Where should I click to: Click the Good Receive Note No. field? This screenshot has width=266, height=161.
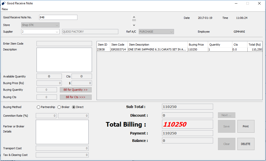(58, 17)
